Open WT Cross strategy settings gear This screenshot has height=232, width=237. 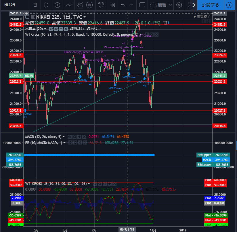coord(152,35)
